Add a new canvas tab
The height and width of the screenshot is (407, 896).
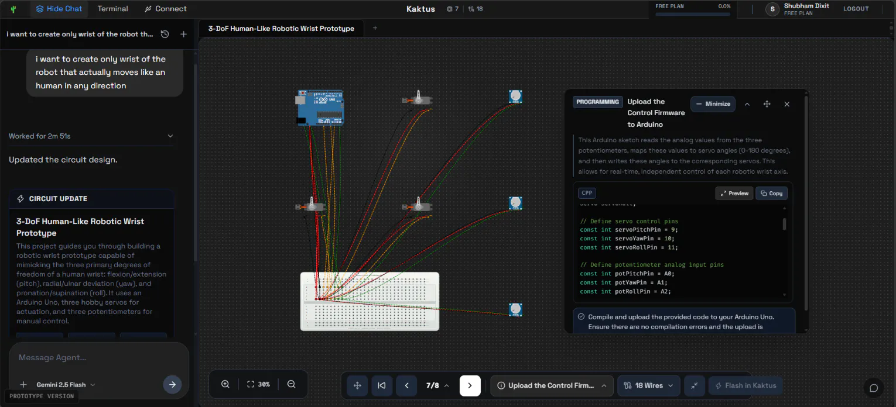coord(375,28)
